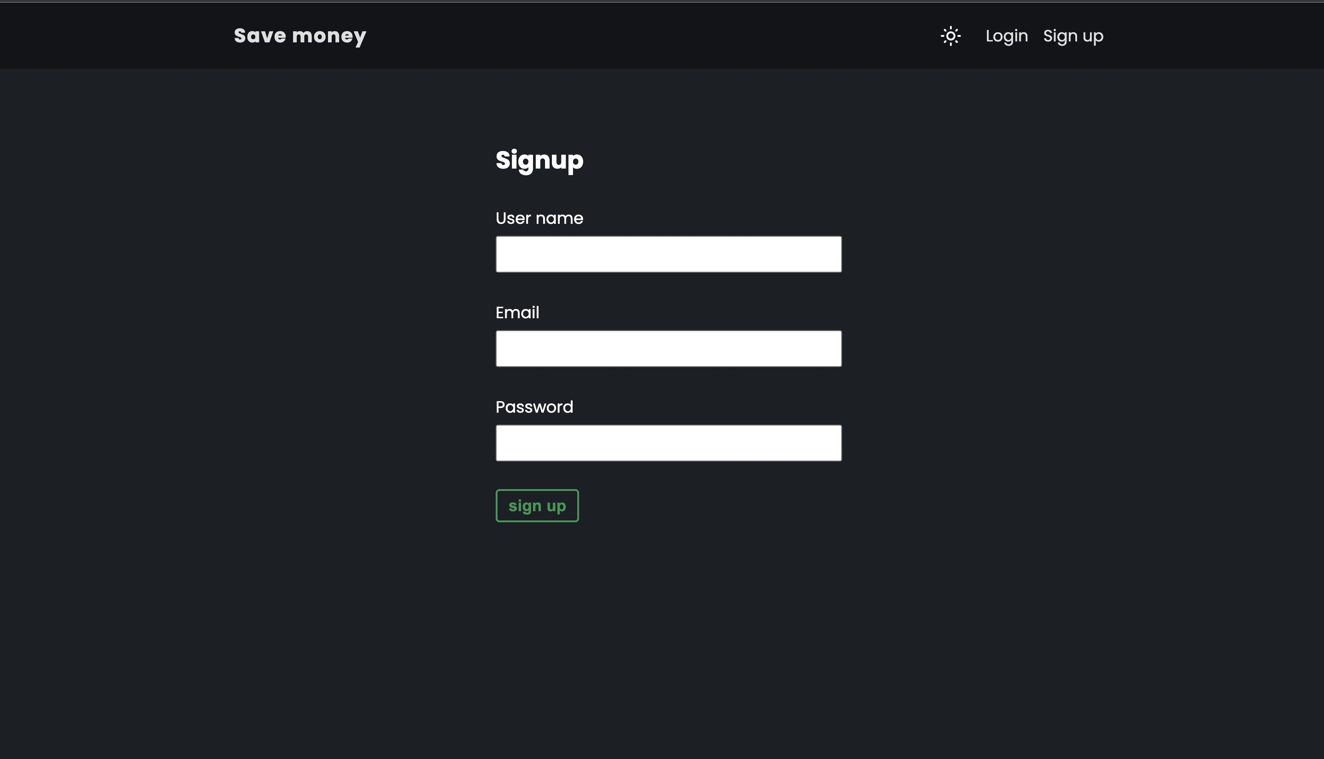Select the User name input field
The height and width of the screenshot is (759, 1324).
coord(668,255)
